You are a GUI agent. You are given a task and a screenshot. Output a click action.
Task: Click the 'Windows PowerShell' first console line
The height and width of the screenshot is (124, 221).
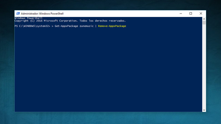coord(28,18)
